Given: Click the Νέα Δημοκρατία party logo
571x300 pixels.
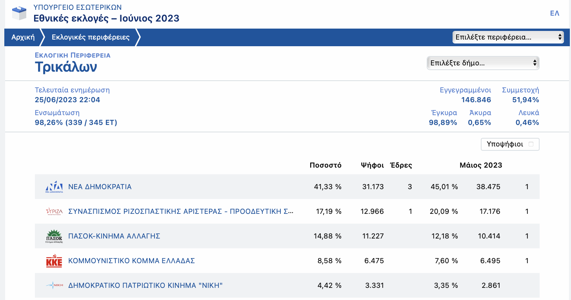Looking at the screenshot, I should (x=54, y=187).
